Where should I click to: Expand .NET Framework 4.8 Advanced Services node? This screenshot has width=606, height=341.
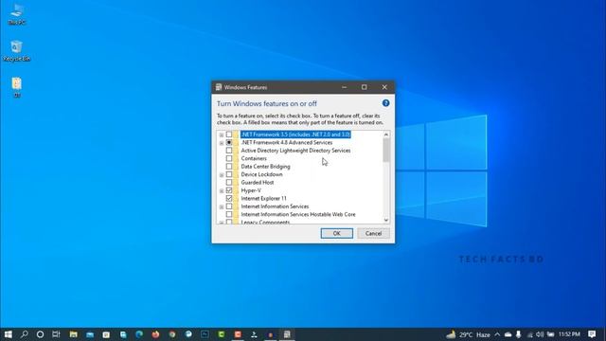click(222, 143)
